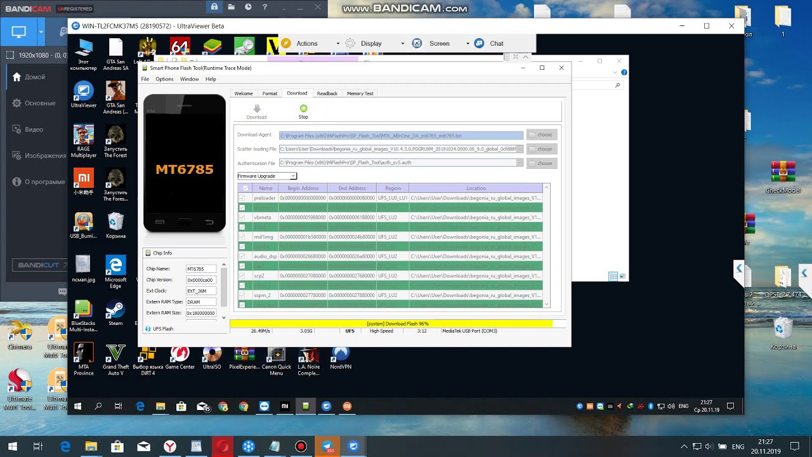Toggle the md1img row checkbox
The image size is (812, 457).
point(242,237)
